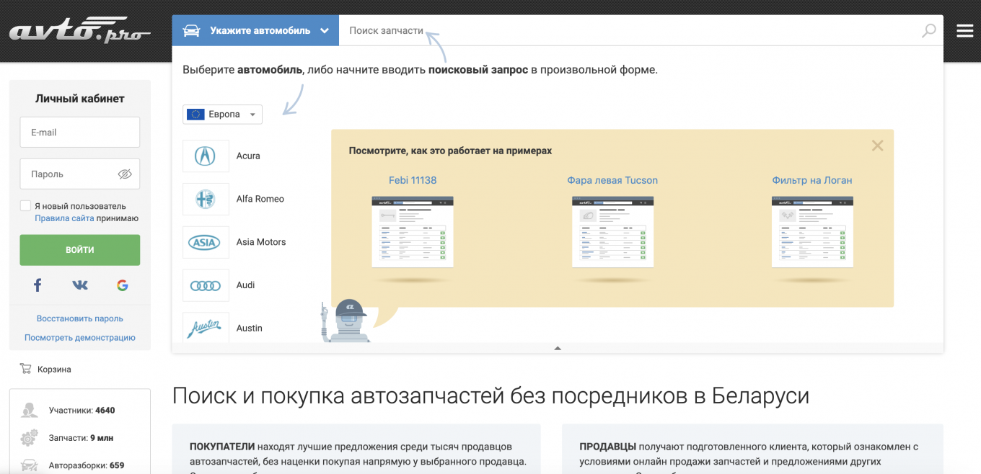Log in with the Google icon
Image resolution: width=981 pixels, height=474 pixels.
122,285
